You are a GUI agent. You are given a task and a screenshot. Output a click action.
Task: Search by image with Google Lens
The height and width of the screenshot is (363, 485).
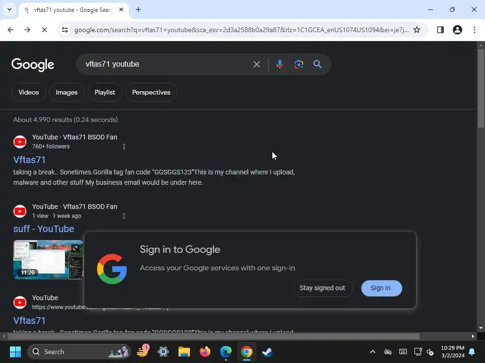coord(298,64)
